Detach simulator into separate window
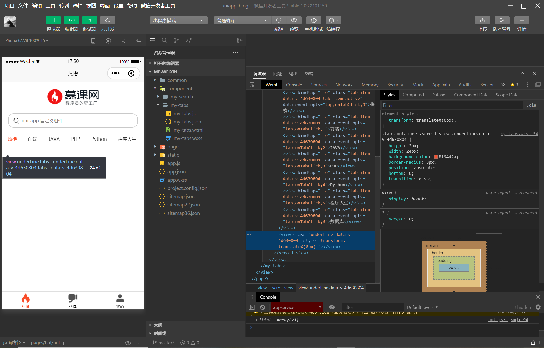 point(139,41)
